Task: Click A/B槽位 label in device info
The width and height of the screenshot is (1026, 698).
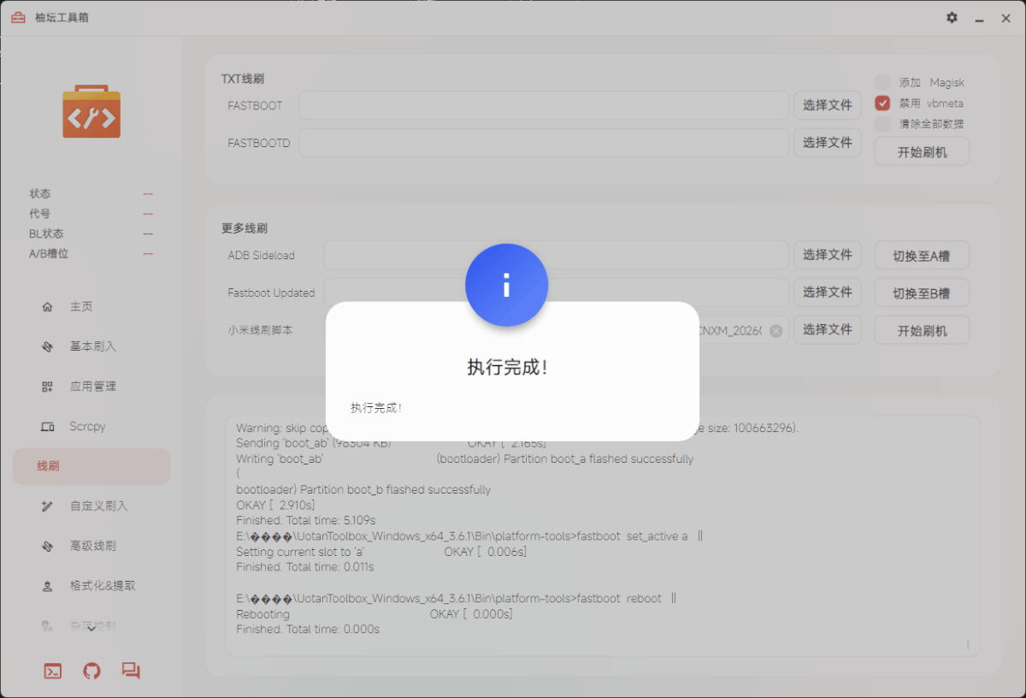Action: pos(49,254)
